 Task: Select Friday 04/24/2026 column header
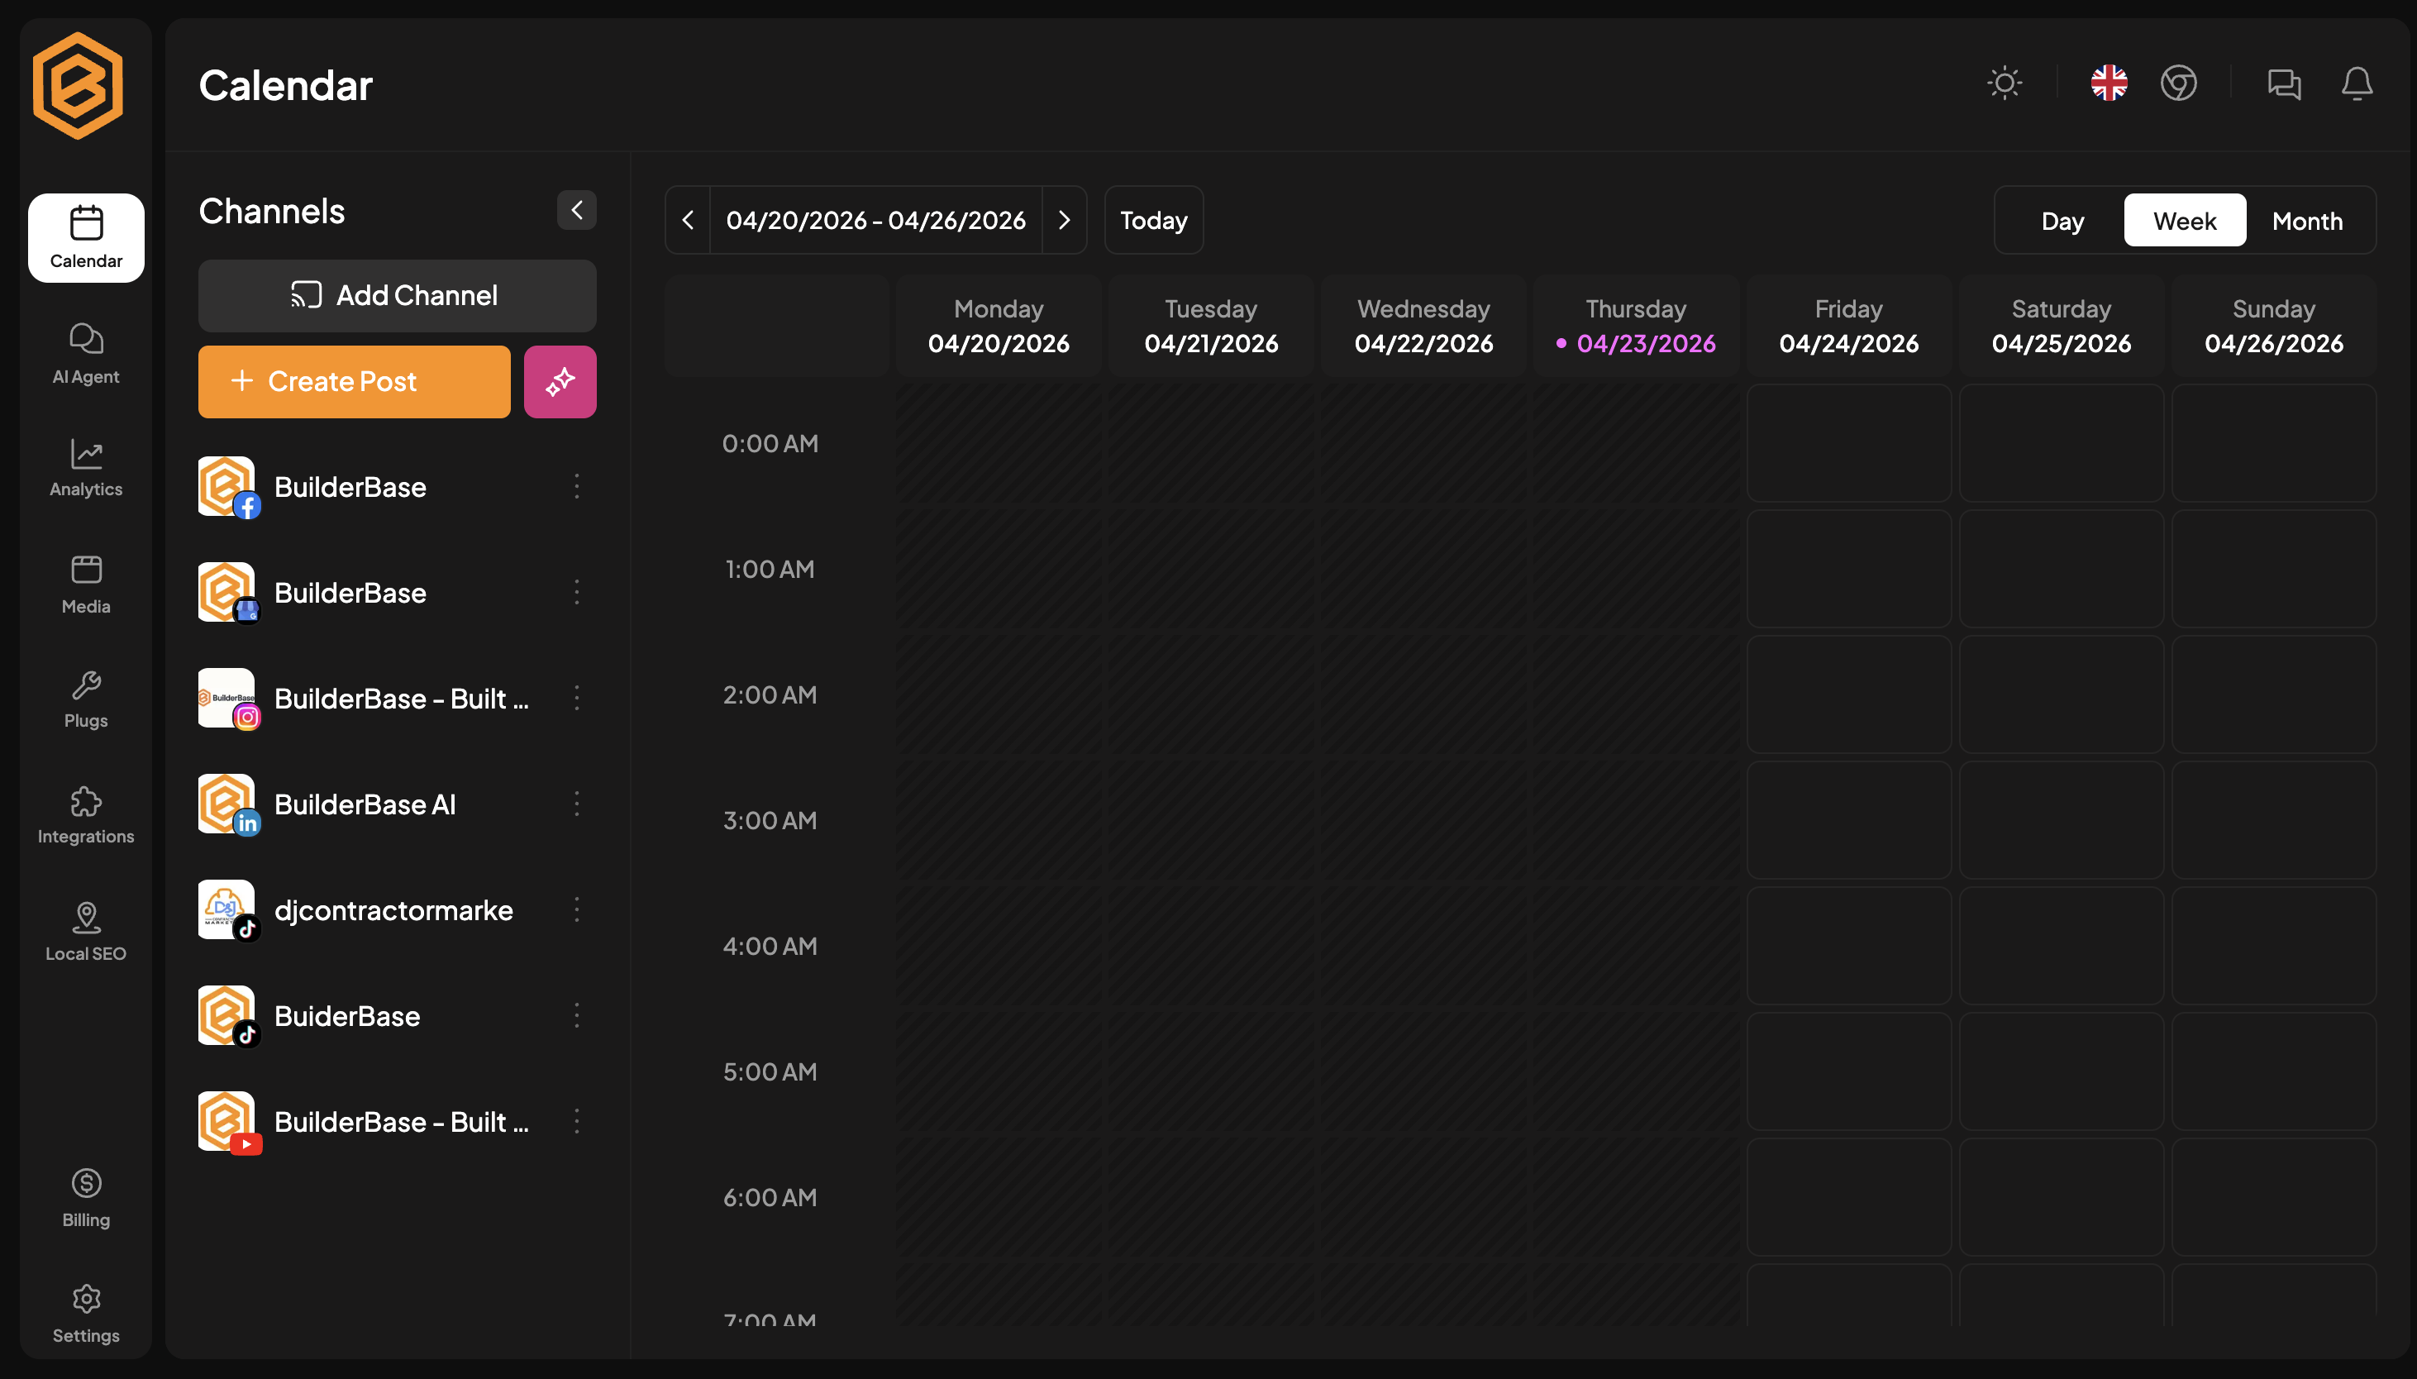point(1848,326)
